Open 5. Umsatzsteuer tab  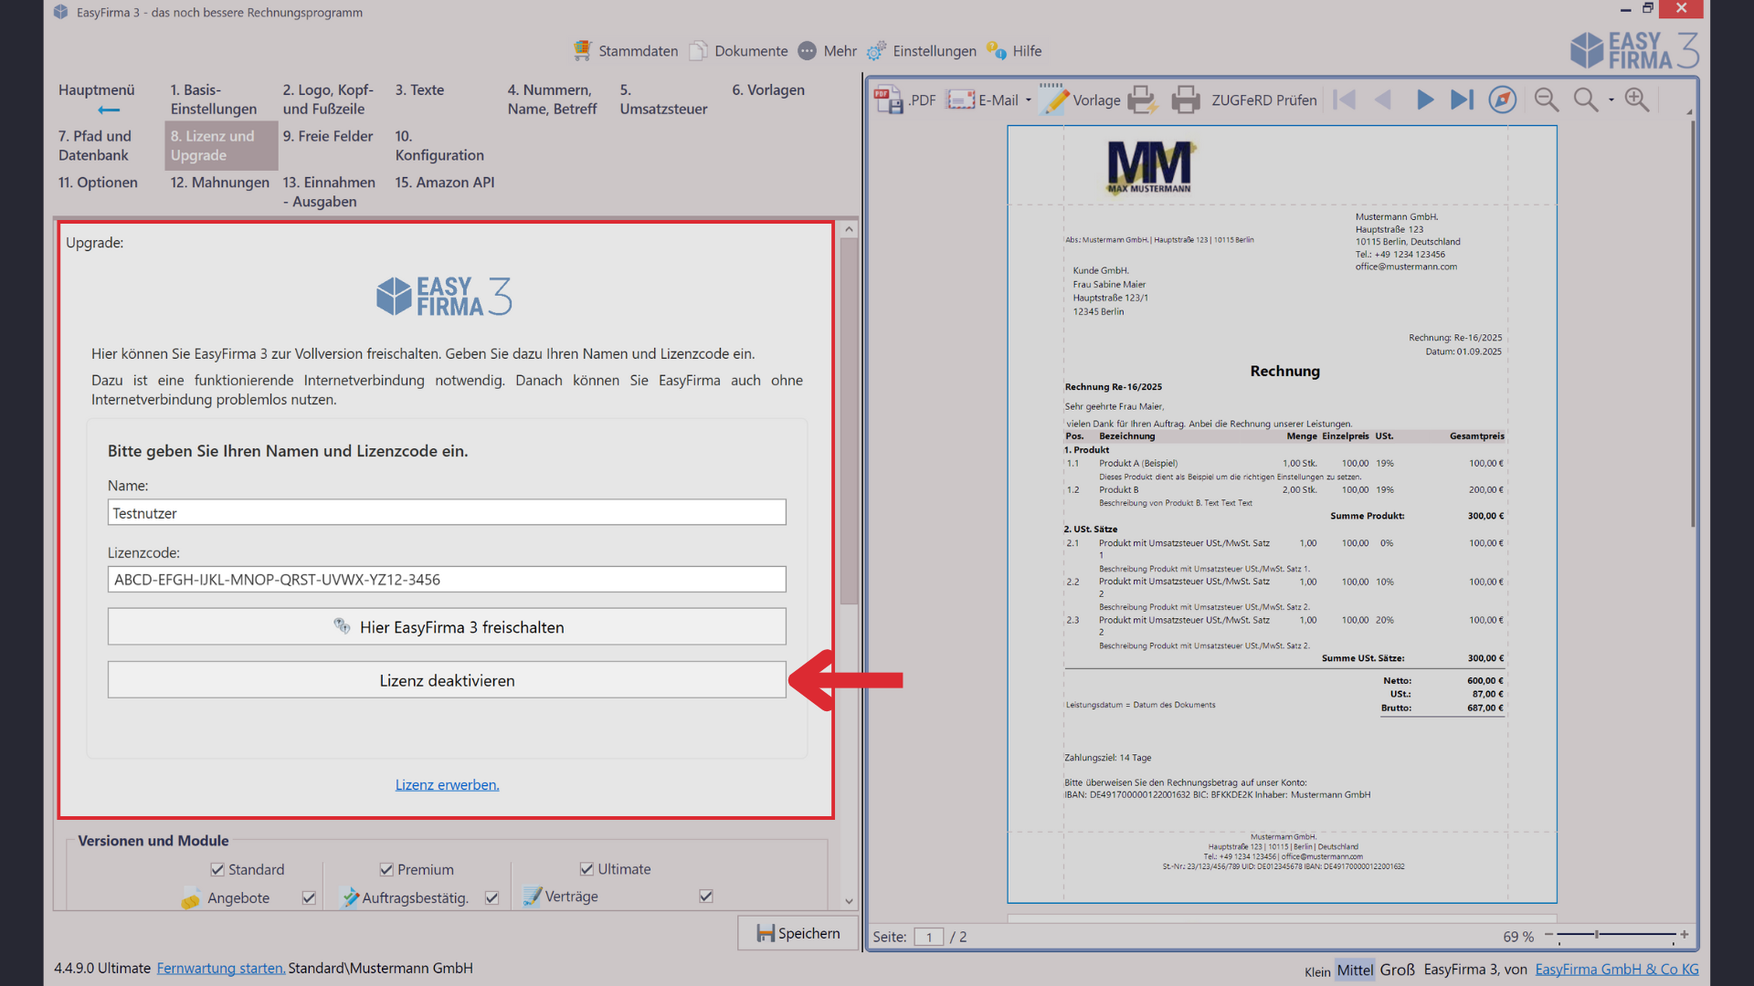(x=663, y=99)
